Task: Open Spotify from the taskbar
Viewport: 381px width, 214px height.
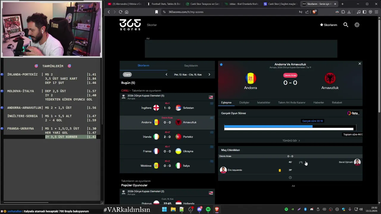Action: [x=208, y=209]
